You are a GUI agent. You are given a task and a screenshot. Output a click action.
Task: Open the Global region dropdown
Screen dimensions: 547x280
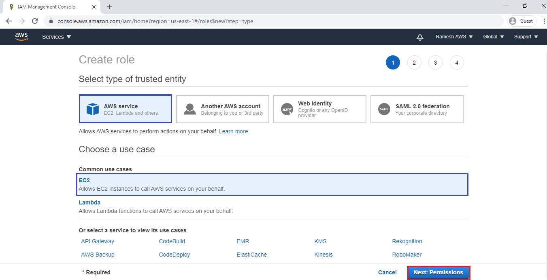click(494, 37)
